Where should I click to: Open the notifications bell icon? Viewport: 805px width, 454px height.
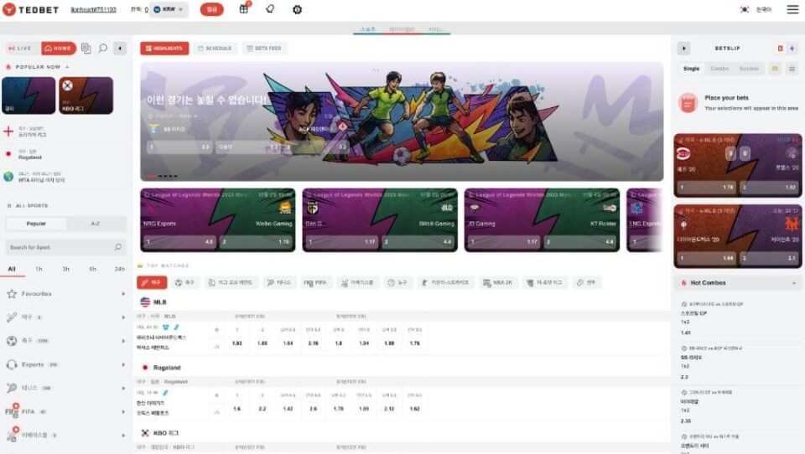(270, 8)
